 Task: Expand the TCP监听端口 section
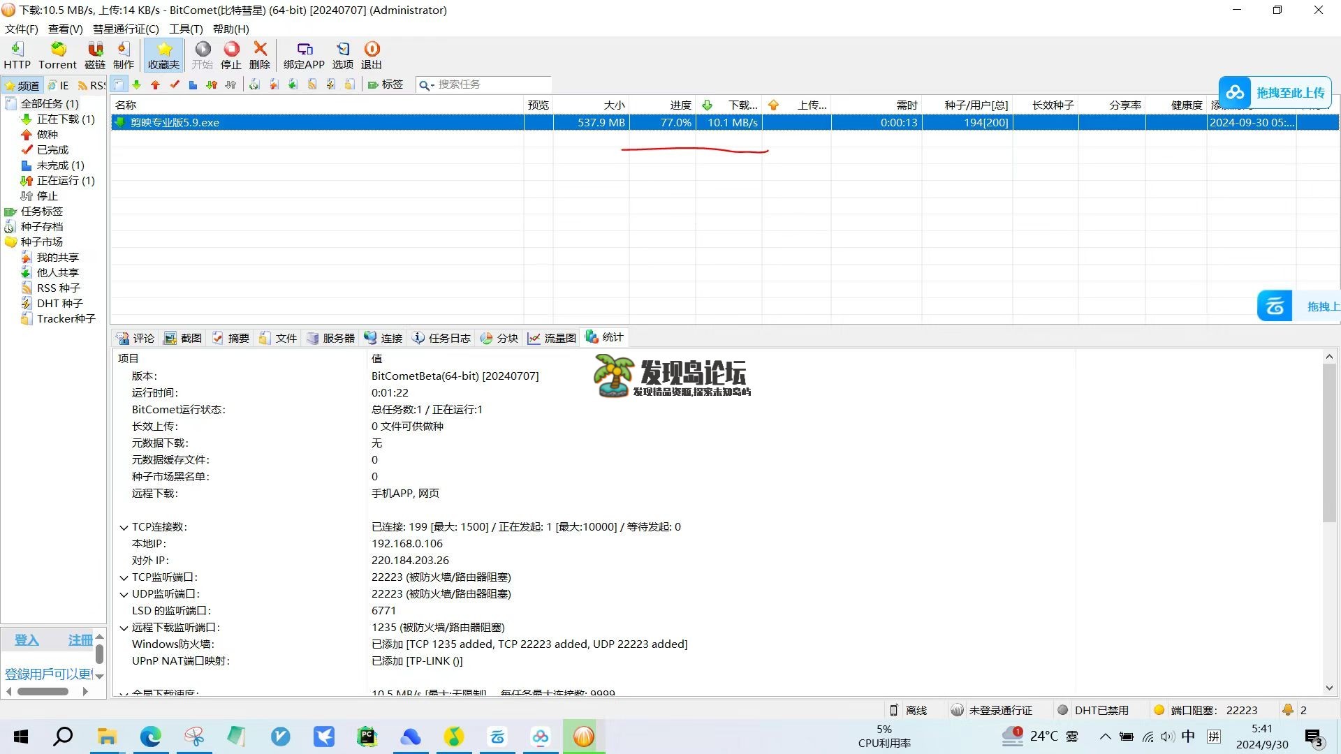coord(125,576)
